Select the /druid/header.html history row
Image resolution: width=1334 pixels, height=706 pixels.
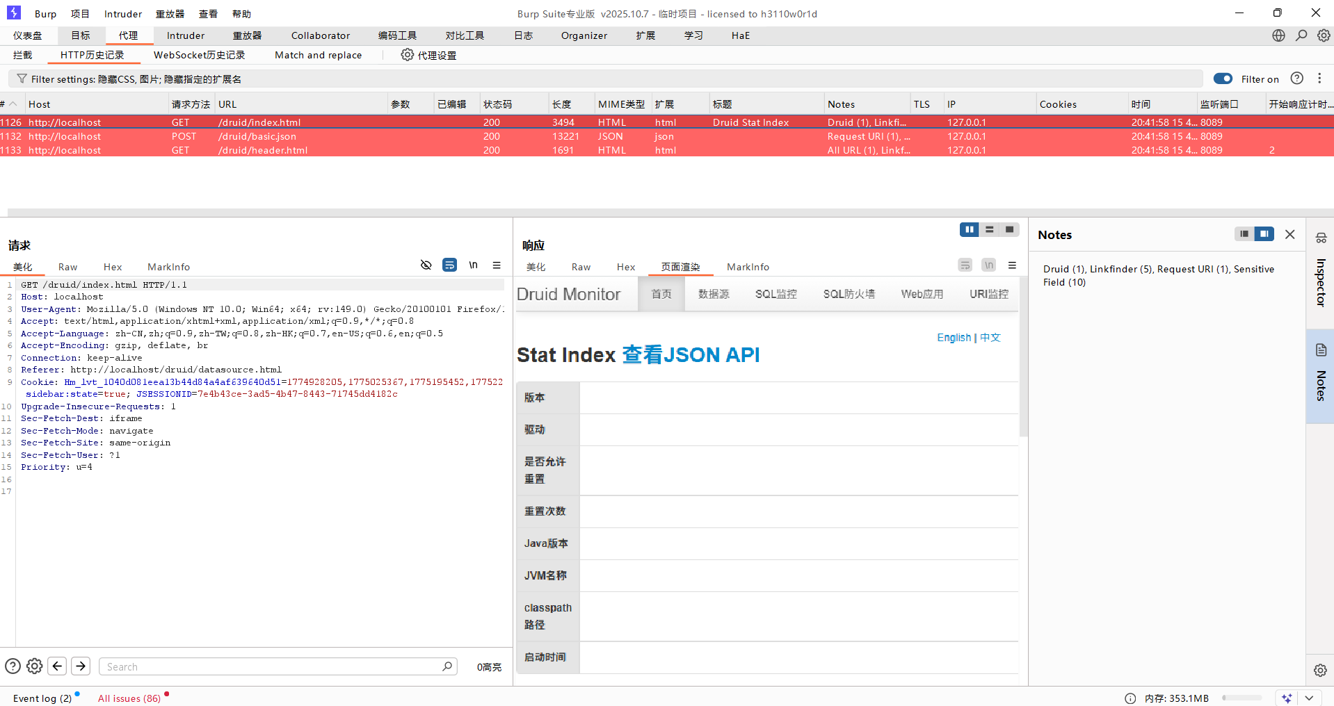(x=667, y=150)
